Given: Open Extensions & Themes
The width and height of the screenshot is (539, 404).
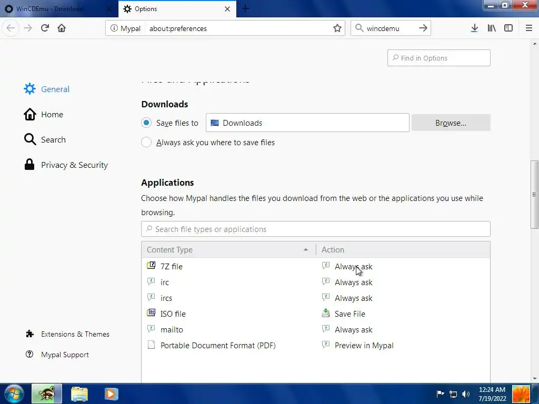Looking at the screenshot, I should 68,334.
